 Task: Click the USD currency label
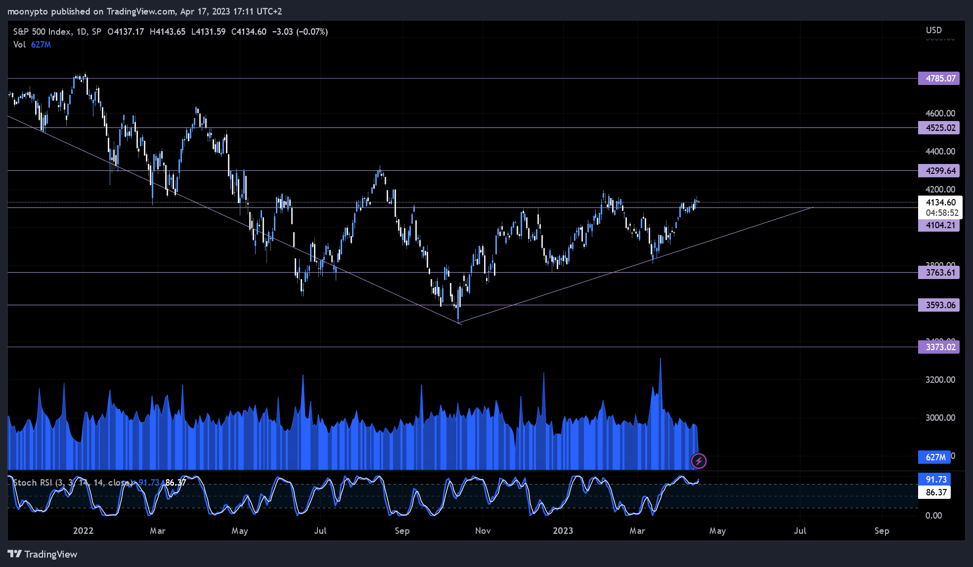[x=933, y=30]
